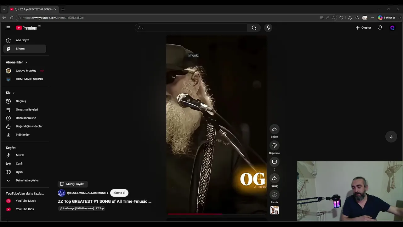Open browser extensions puzzle icon

[x=341, y=18]
